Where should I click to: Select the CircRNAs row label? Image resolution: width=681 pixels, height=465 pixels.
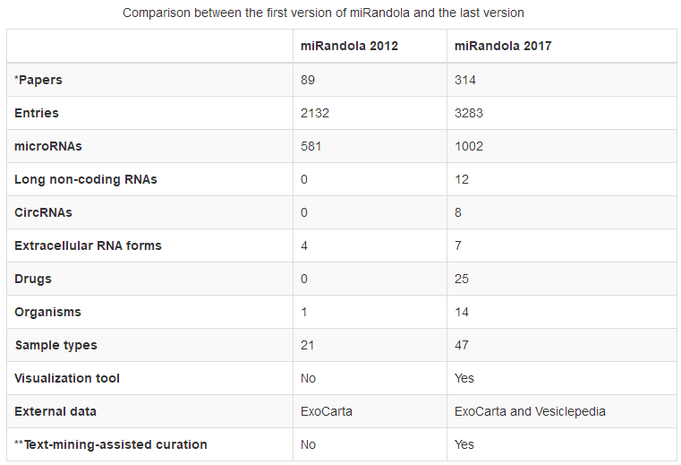point(44,212)
